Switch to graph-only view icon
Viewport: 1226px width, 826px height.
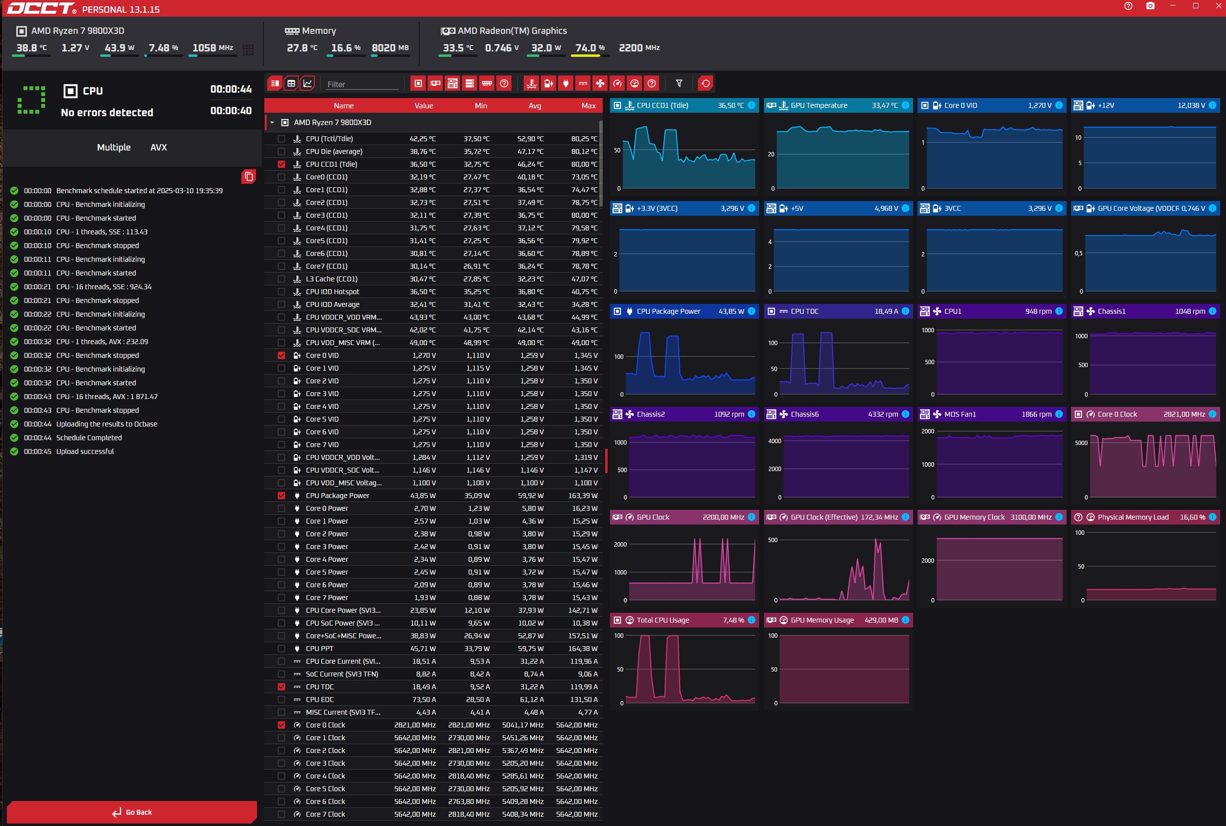point(307,83)
